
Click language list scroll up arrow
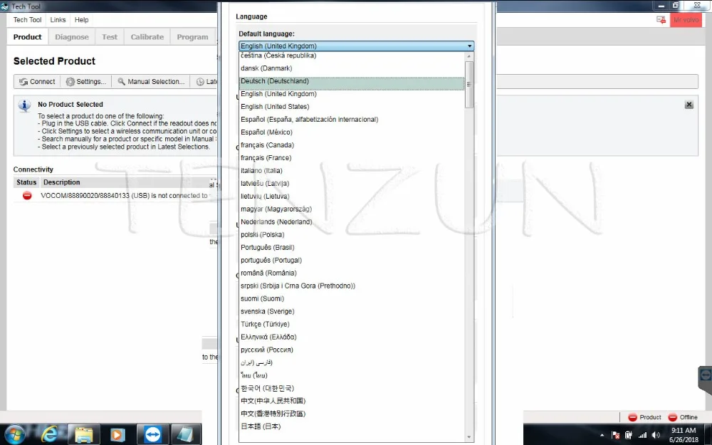(469, 56)
